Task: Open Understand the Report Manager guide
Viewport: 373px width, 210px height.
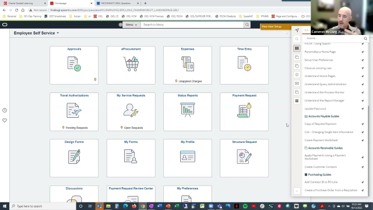Action: pos(324,100)
